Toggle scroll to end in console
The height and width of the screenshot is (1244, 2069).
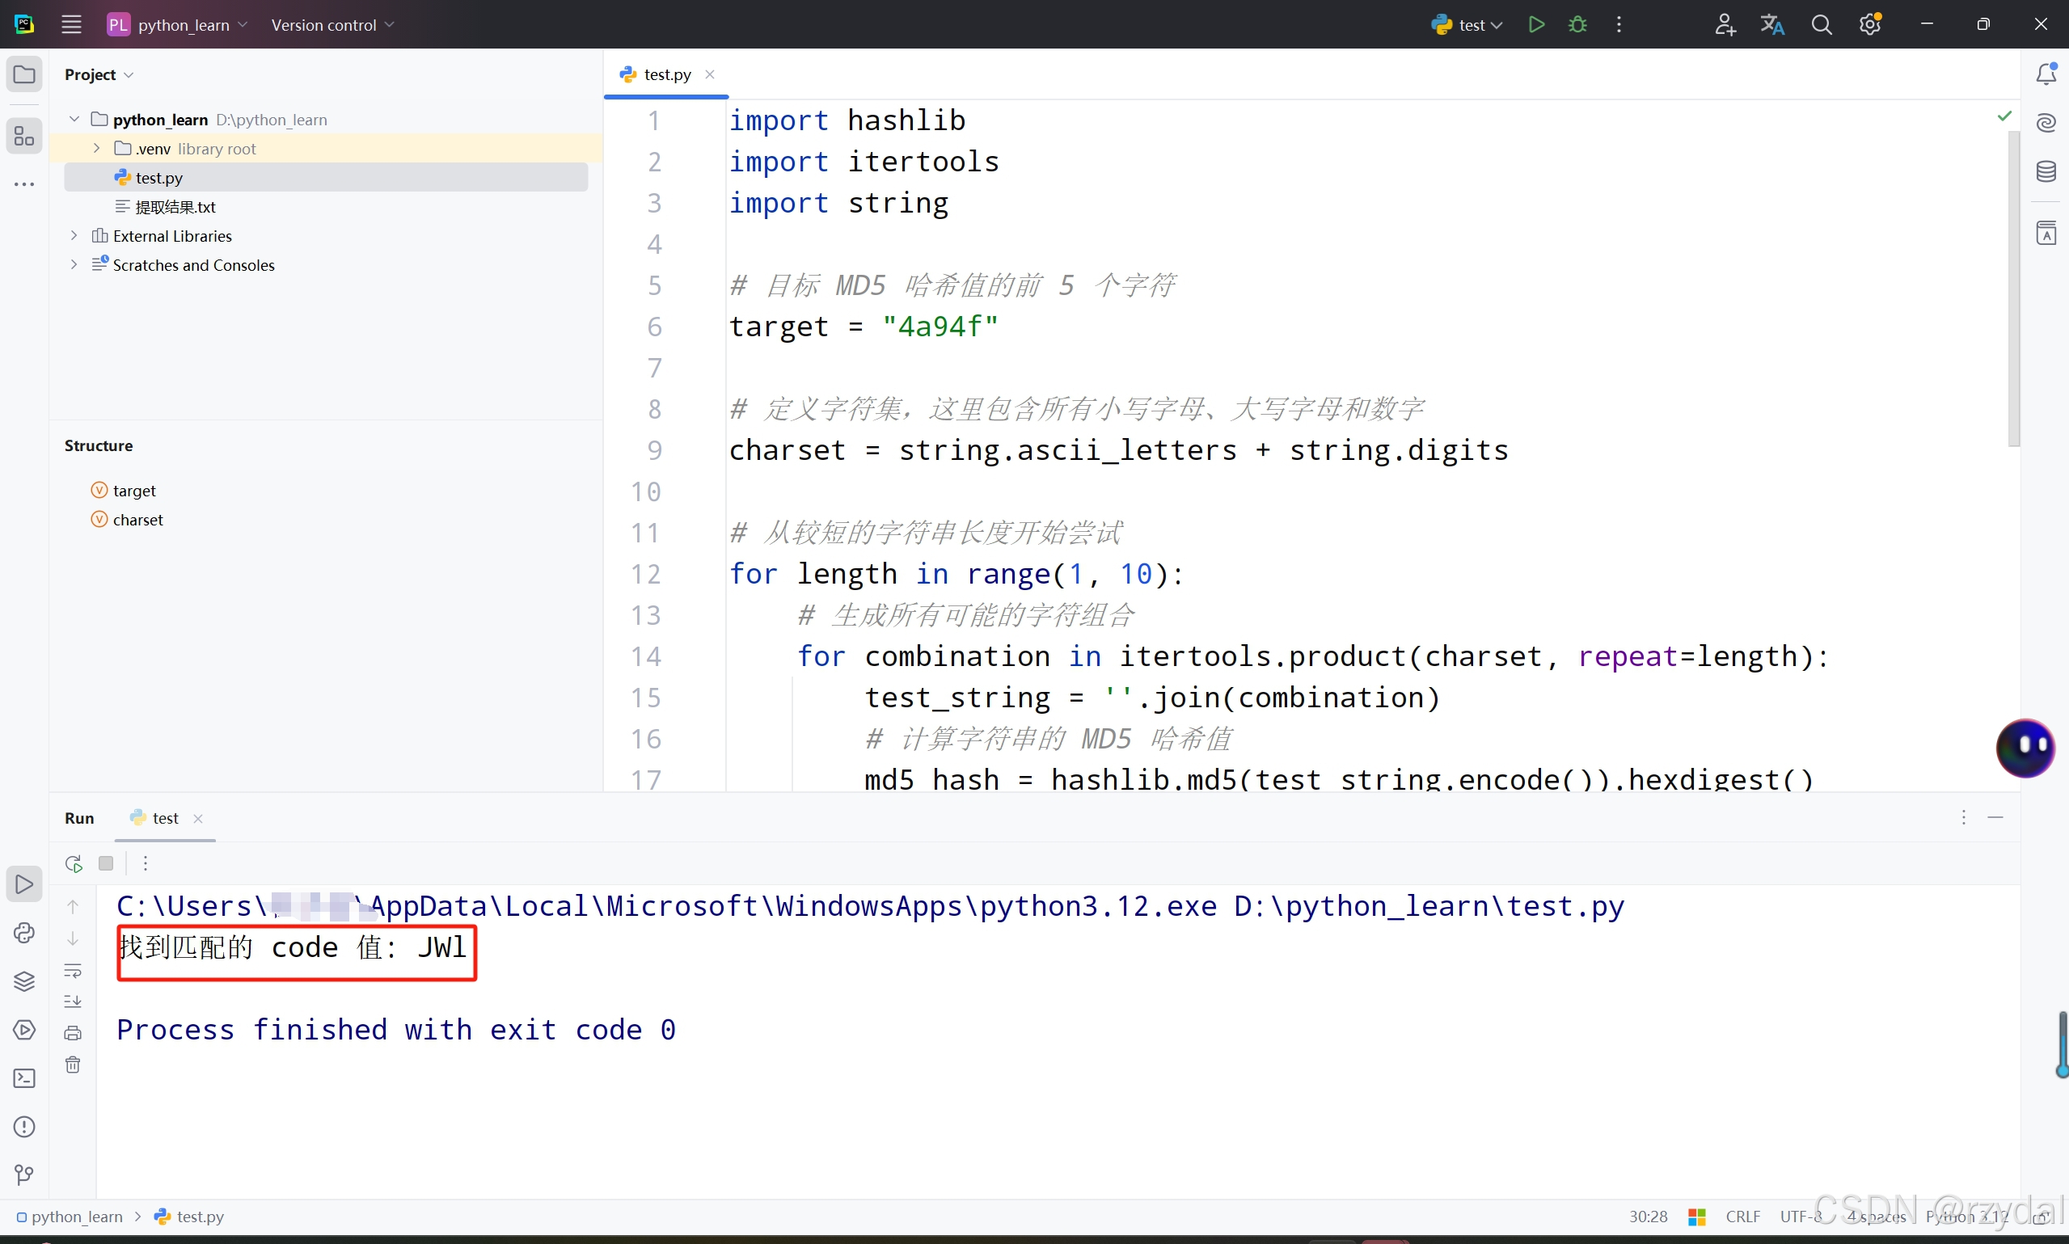pos(73,1002)
